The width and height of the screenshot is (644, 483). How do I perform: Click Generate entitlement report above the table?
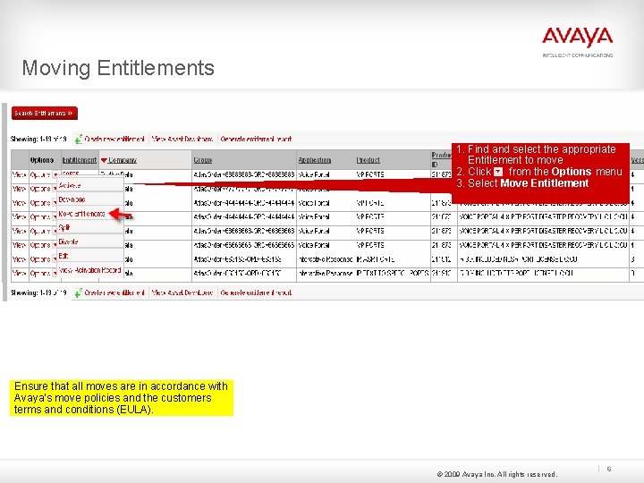256,139
